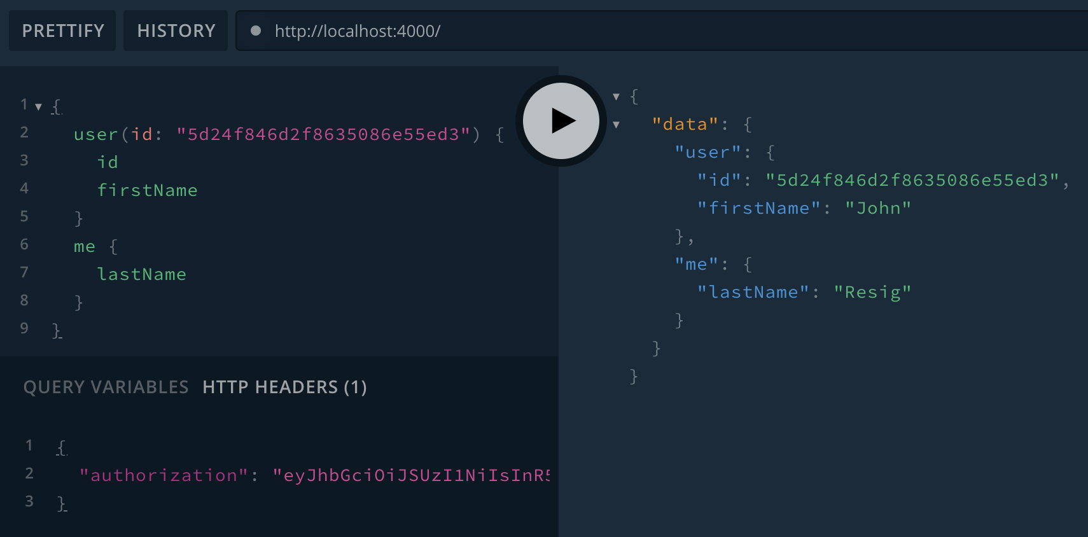Select the HTTP HEADERS (1) tab
Viewport: 1088px width, 537px height.
tap(284, 387)
